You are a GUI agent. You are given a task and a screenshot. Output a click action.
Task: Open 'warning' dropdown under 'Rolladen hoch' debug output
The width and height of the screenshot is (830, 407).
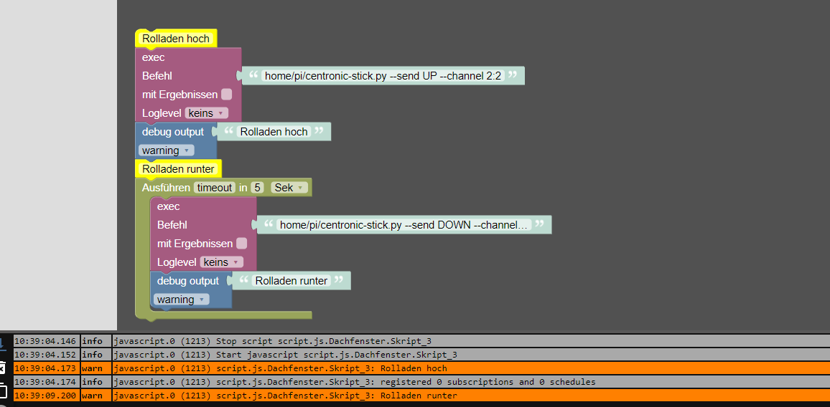[166, 150]
